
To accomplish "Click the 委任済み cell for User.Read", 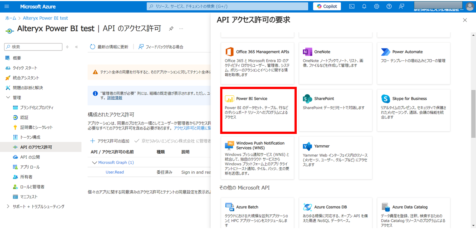I will coord(164,172).
